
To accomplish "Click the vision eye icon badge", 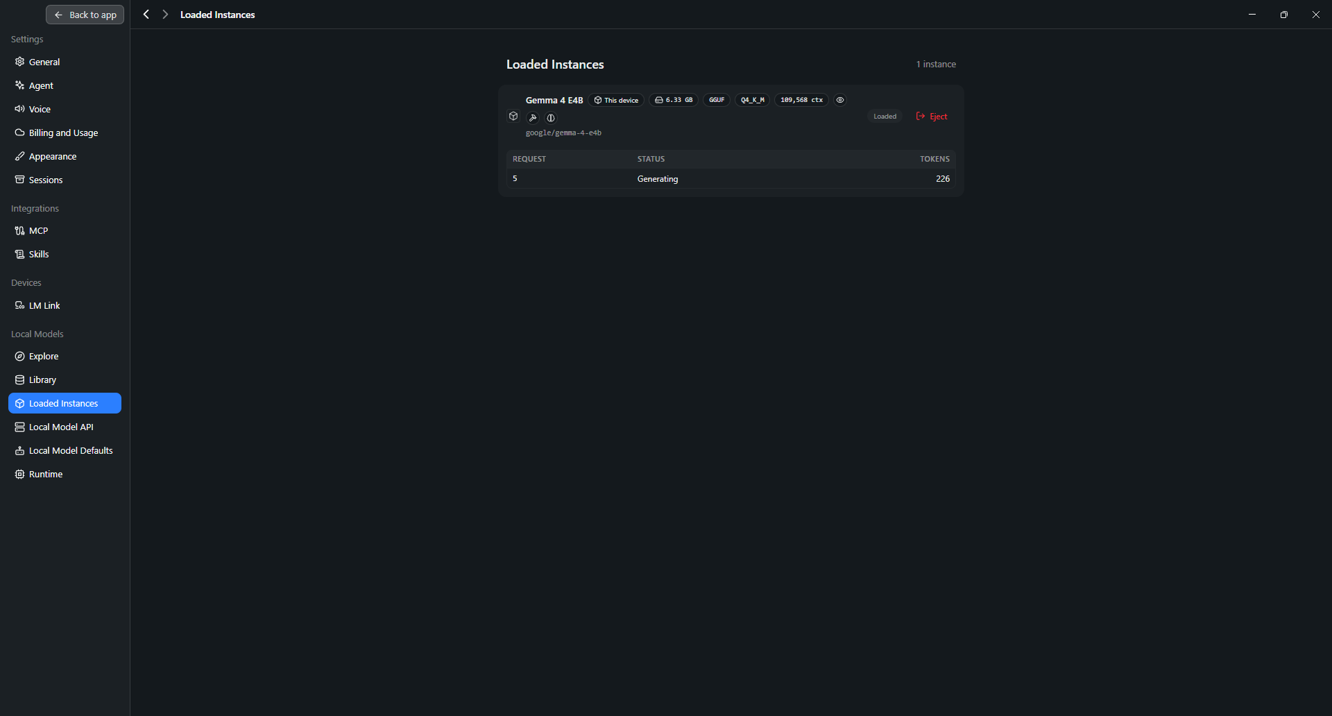I will 840,100.
